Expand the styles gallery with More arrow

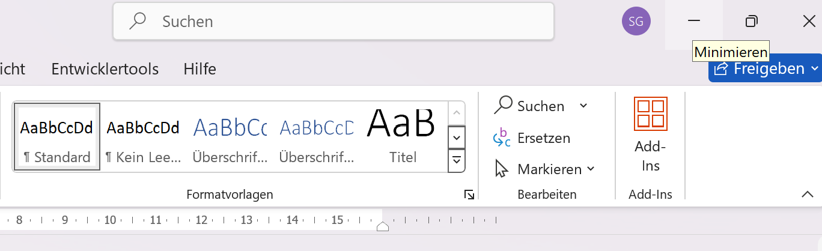point(457,160)
